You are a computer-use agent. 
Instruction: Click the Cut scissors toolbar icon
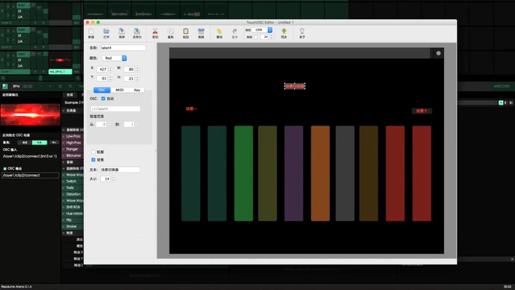(x=155, y=31)
